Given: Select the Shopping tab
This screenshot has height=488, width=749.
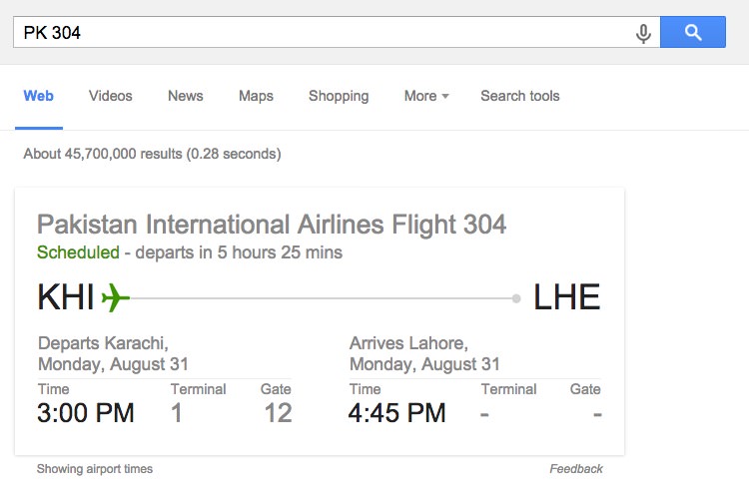Looking at the screenshot, I should point(339,96).
